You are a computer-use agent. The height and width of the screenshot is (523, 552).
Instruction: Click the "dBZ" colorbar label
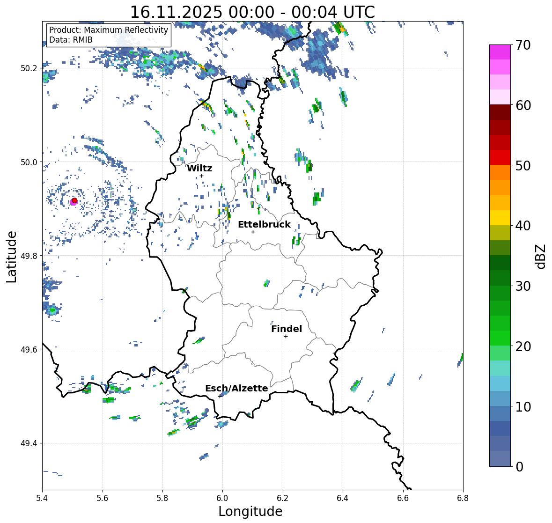(x=541, y=256)
